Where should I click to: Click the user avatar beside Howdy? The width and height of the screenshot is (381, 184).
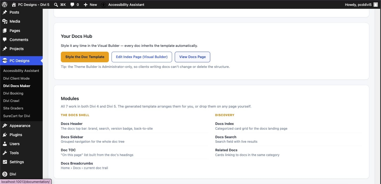[375, 5]
